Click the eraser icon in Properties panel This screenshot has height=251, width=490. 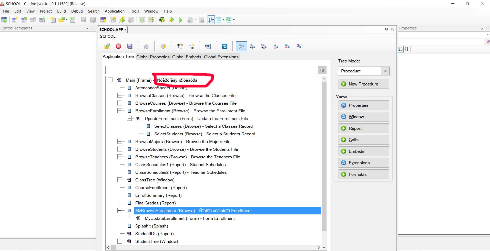(488, 42)
